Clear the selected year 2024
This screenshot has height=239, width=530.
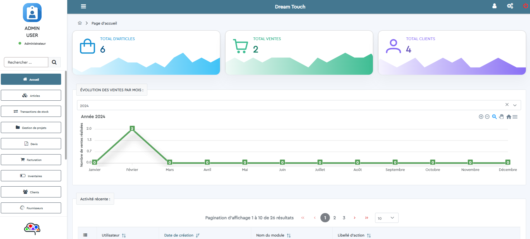pyautogui.click(x=507, y=105)
